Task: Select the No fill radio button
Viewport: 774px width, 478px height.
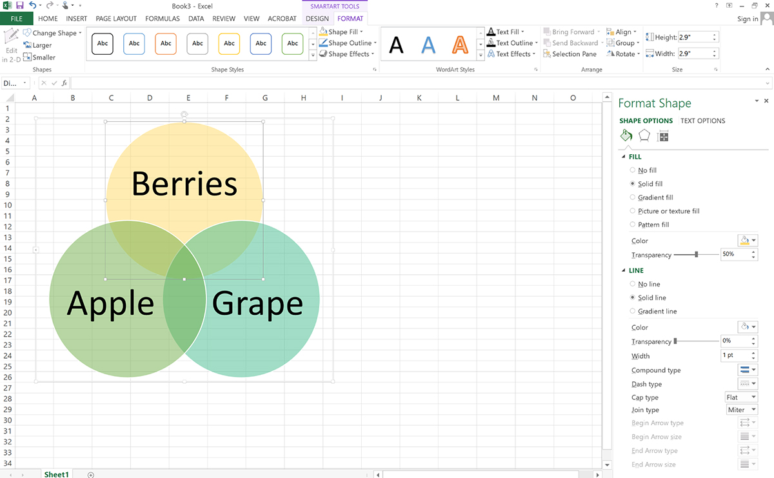Action: click(632, 170)
